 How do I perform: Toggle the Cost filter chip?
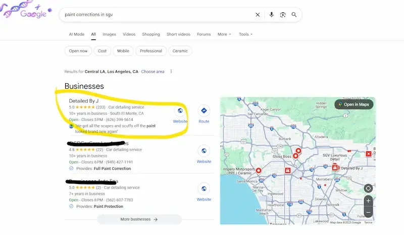click(x=102, y=51)
